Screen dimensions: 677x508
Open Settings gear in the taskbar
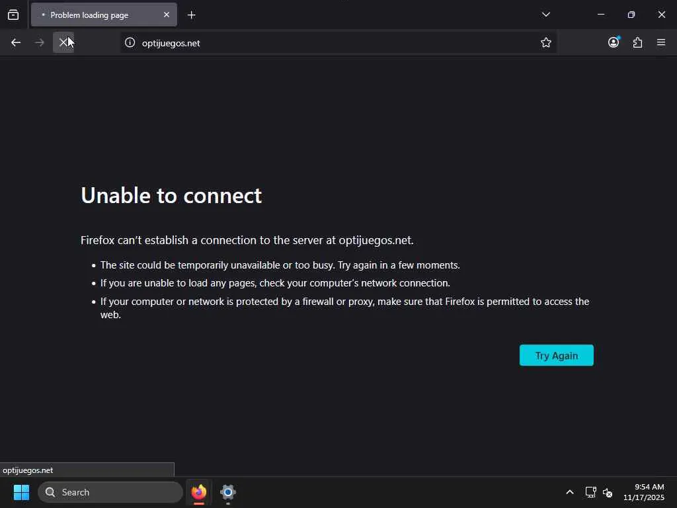pyautogui.click(x=227, y=492)
